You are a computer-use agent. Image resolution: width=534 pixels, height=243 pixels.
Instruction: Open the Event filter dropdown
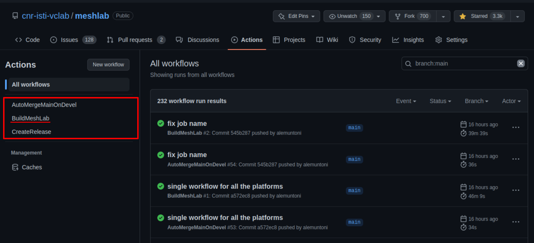pyautogui.click(x=406, y=101)
